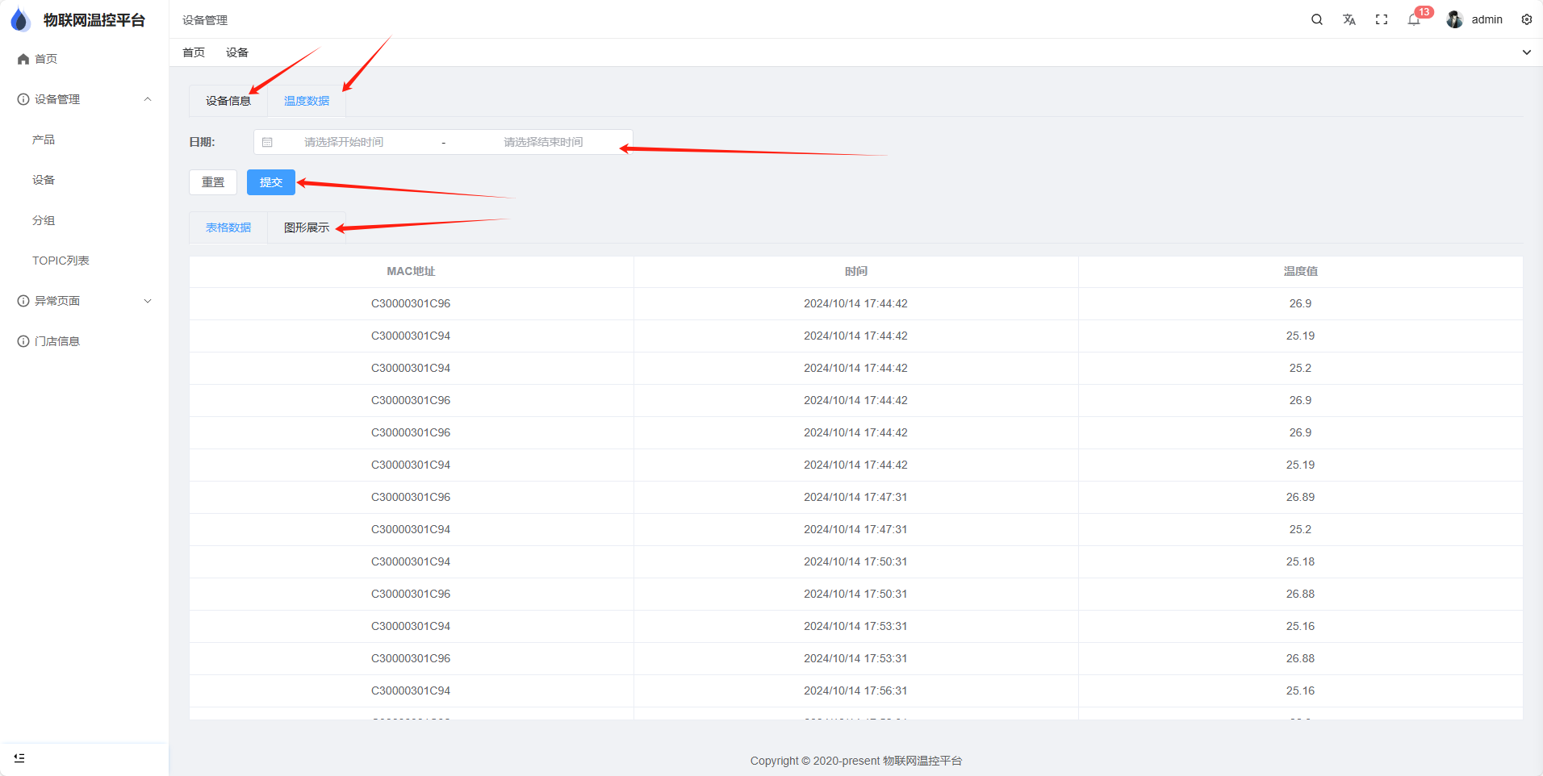The width and height of the screenshot is (1543, 776).
Task: Open the tabs dropdown chevron at right
Action: pyautogui.click(x=1526, y=52)
